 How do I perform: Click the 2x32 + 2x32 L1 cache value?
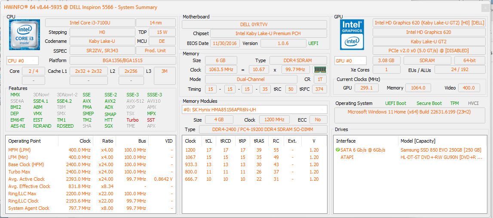coord(89,71)
